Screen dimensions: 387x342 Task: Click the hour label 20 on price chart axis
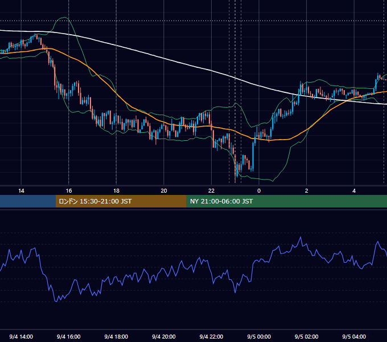click(x=164, y=191)
